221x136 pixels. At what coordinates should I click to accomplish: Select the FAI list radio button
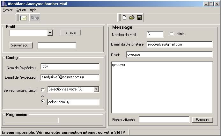[x=43, y=90]
